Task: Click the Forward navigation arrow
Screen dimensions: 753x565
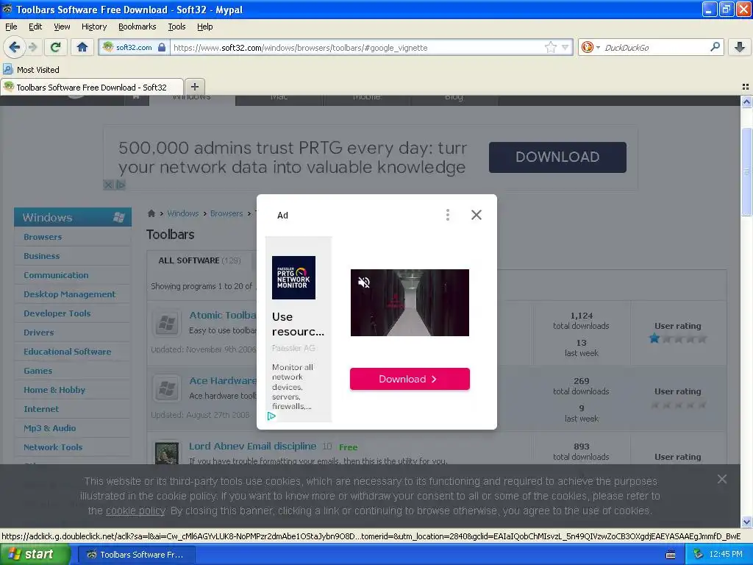Action: point(32,47)
